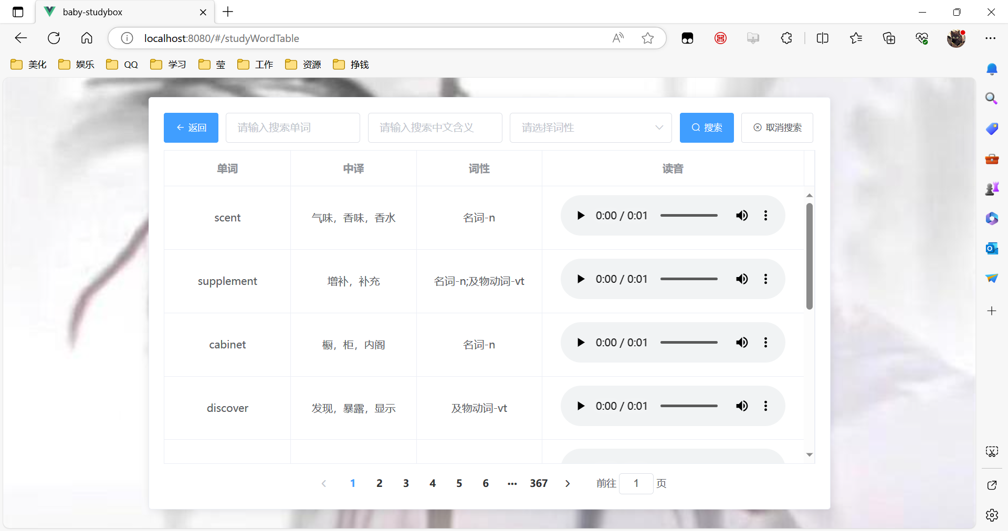Click the table scroll up arrow
Image resolution: width=1008 pixels, height=531 pixels.
click(x=810, y=195)
